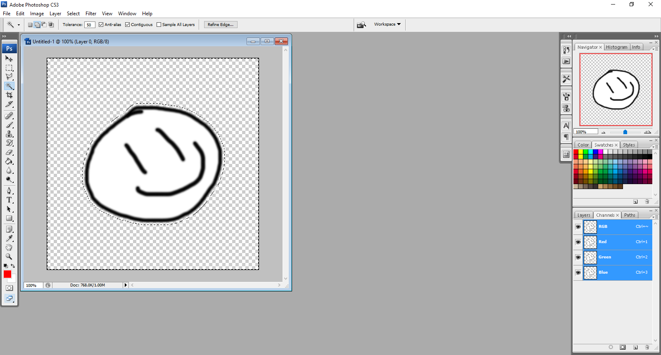The width and height of the screenshot is (661, 355).
Task: Choose Add to selection mode
Action: (x=37, y=25)
